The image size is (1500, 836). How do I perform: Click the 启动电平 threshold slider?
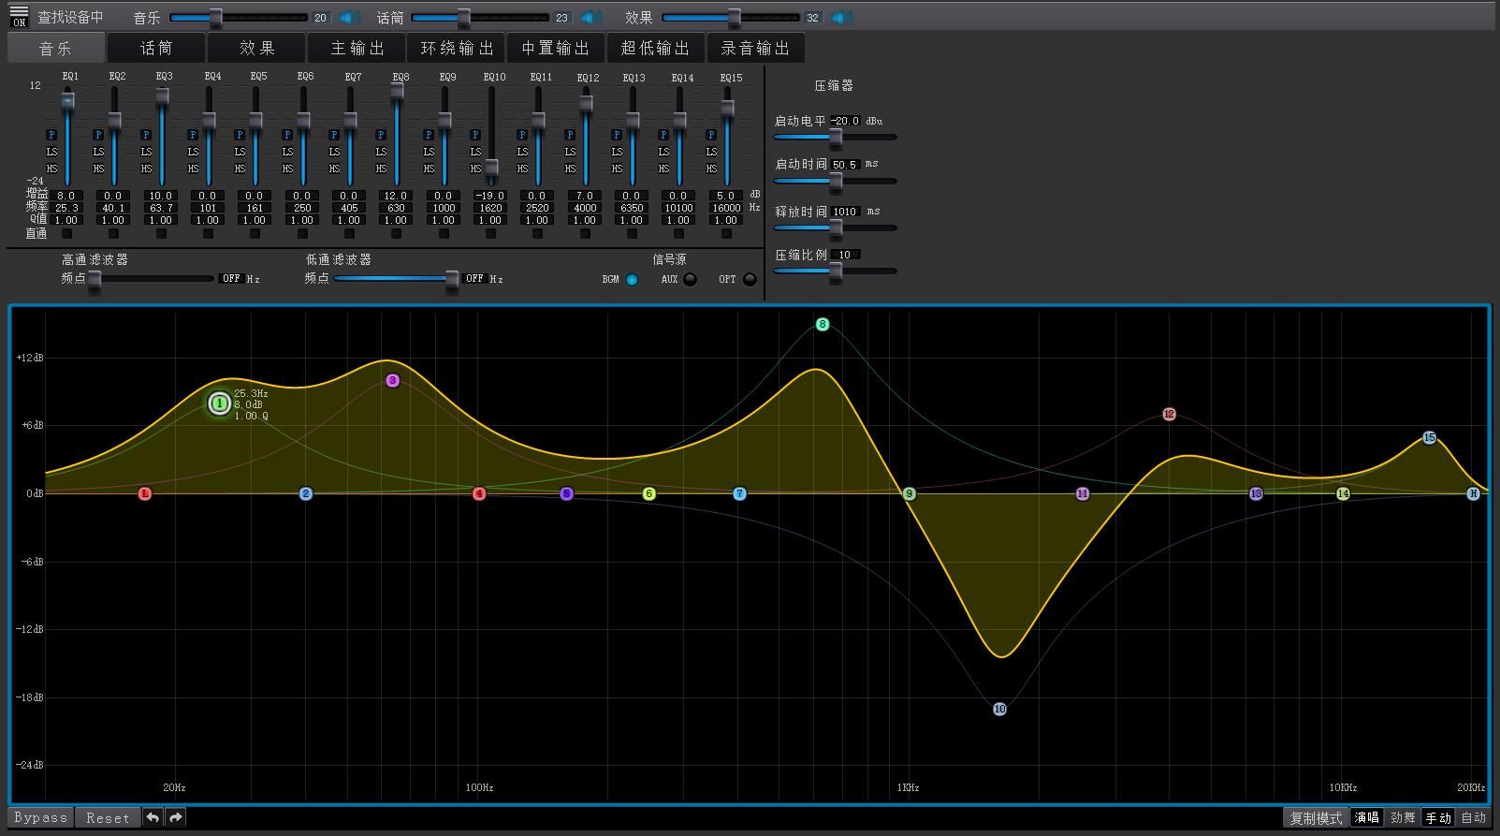[835, 138]
